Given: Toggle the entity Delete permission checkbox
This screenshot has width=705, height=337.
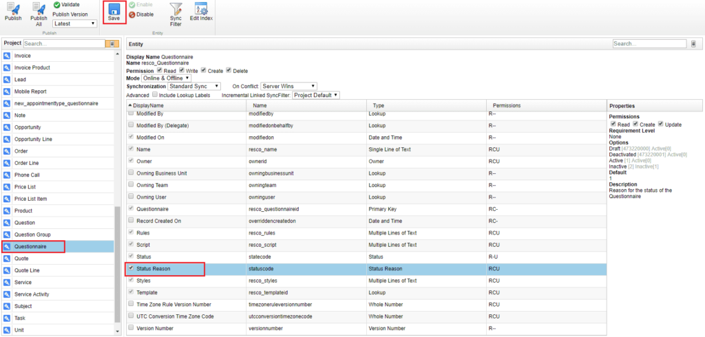Looking at the screenshot, I should click(x=229, y=71).
